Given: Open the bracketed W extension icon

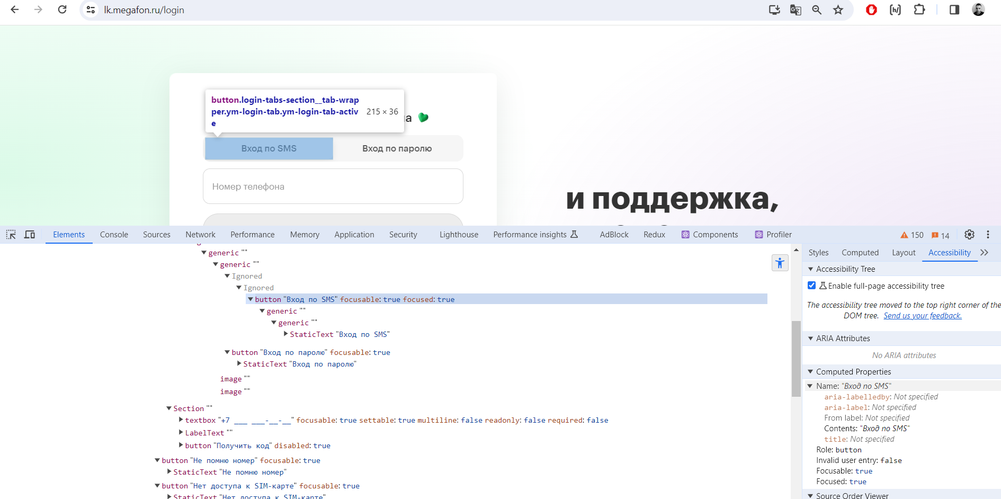Looking at the screenshot, I should click(895, 10).
